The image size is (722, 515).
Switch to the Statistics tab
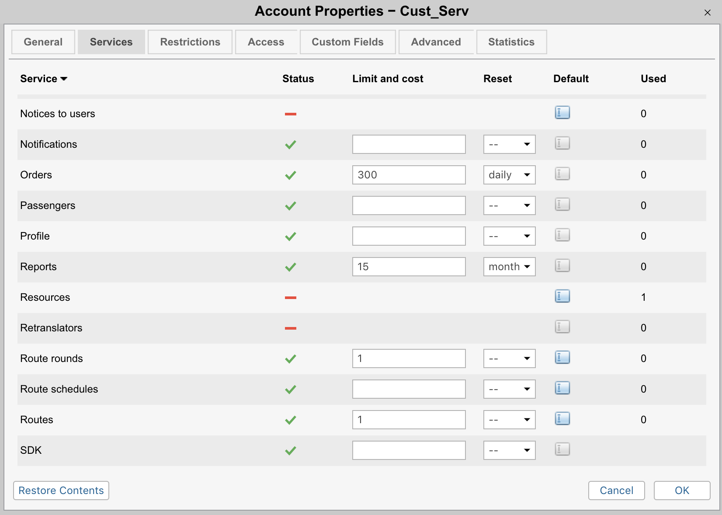[511, 42]
